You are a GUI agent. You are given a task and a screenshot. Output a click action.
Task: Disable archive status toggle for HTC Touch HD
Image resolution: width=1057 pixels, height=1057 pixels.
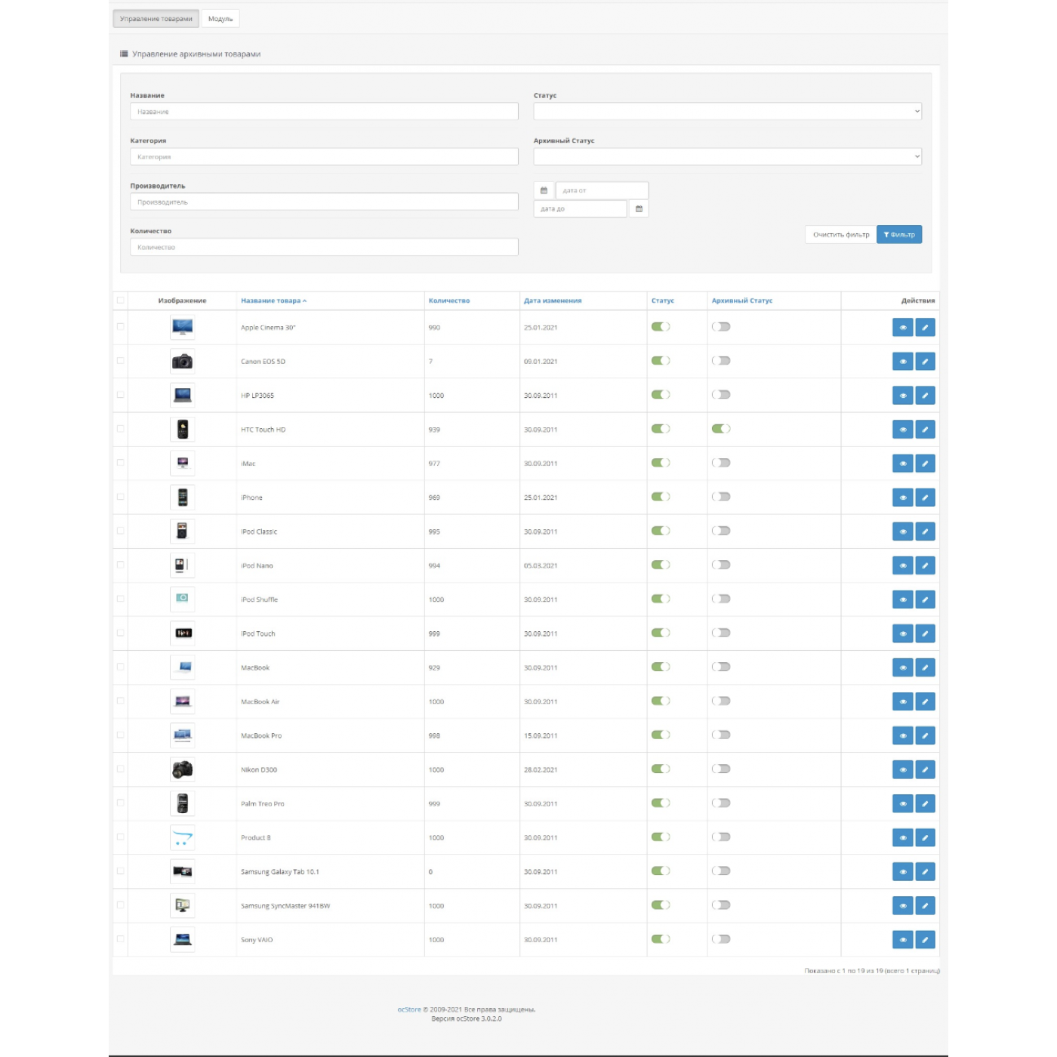(721, 429)
